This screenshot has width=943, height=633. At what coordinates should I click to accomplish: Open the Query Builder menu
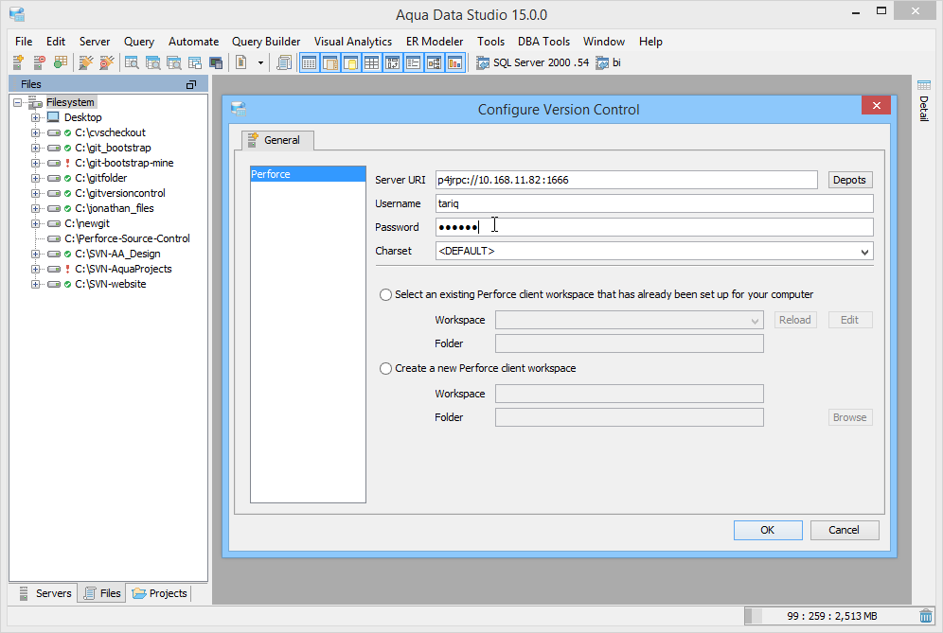pyautogui.click(x=266, y=42)
